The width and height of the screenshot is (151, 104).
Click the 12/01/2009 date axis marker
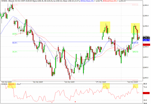pos(38,82)
